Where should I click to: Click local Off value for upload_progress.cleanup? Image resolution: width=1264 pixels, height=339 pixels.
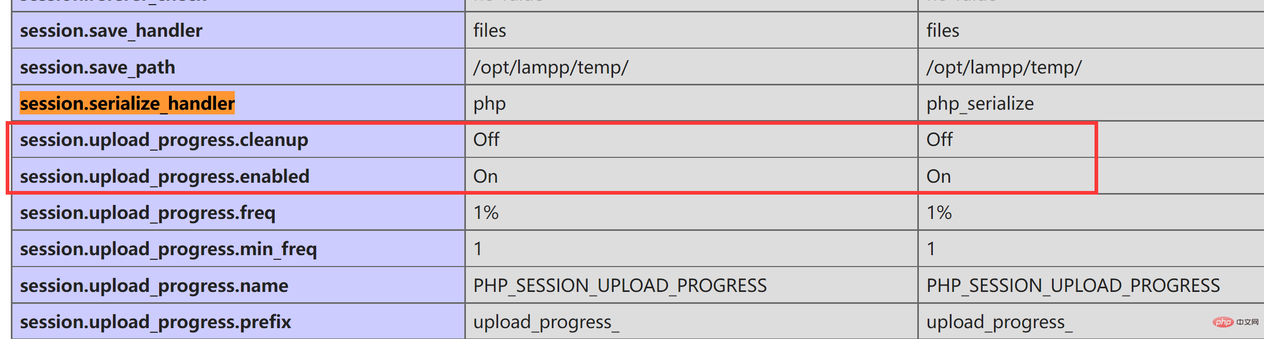[x=486, y=139]
